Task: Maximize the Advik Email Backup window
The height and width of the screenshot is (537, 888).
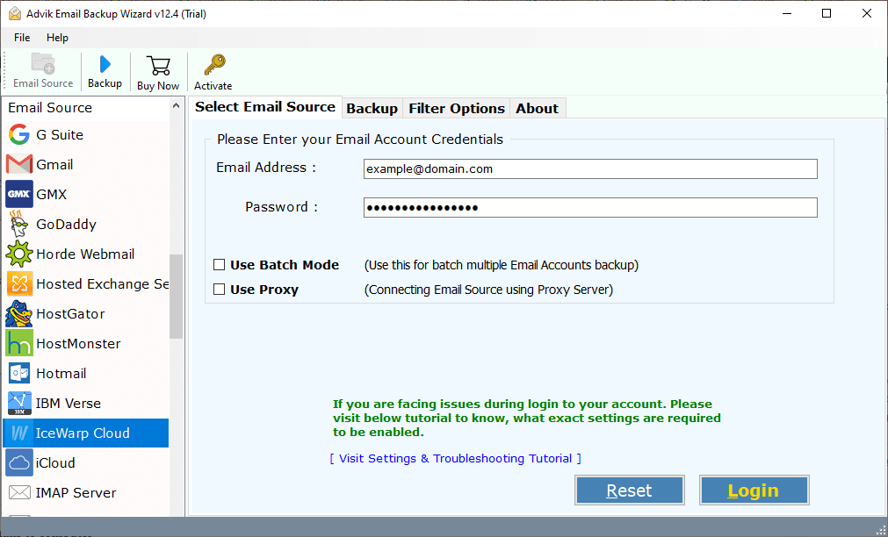Action: pyautogui.click(x=827, y=13)
